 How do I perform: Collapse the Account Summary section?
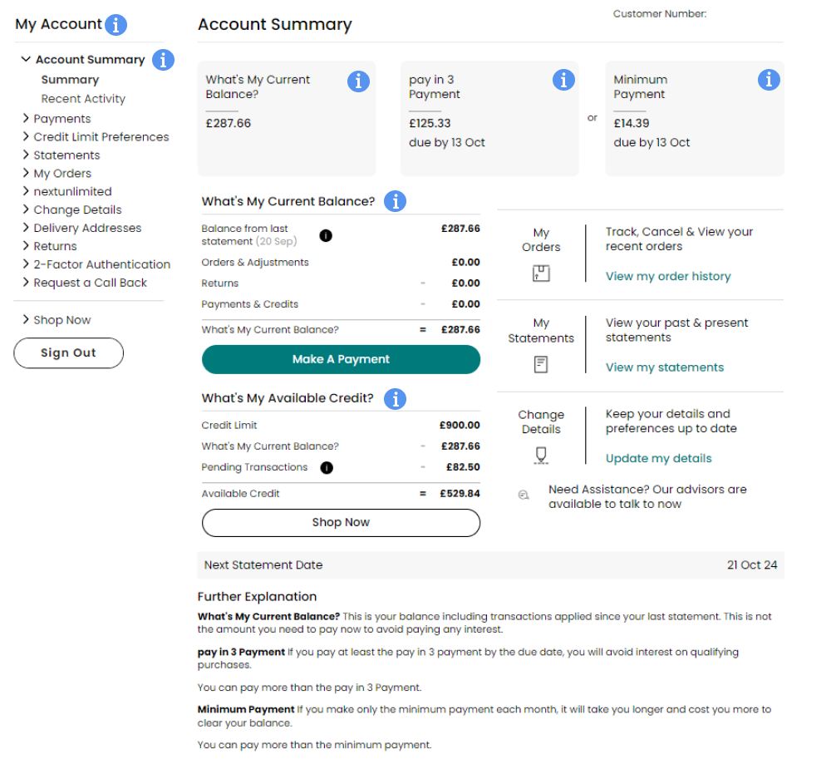click(25, 59)
